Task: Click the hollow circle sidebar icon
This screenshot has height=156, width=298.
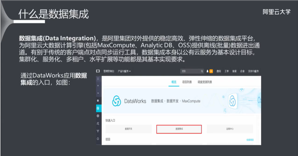Action: pos(98,139)
